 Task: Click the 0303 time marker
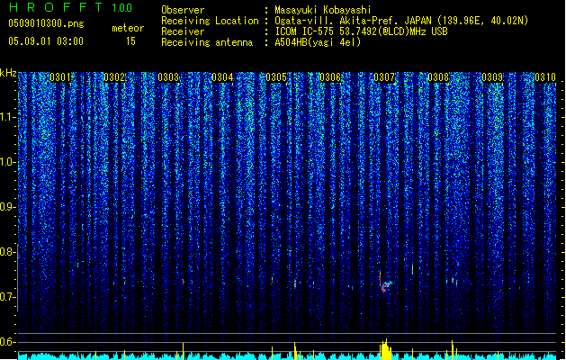point(168,77)
